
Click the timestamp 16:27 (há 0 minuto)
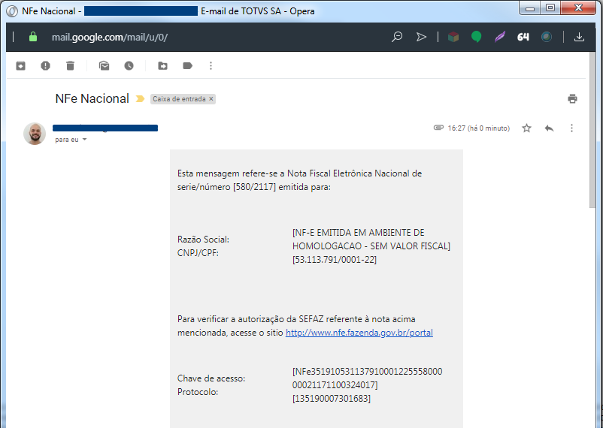479,128
